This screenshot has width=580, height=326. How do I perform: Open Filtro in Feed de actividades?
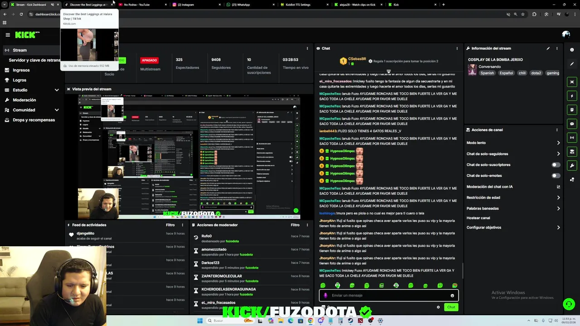tap(170, 225)
